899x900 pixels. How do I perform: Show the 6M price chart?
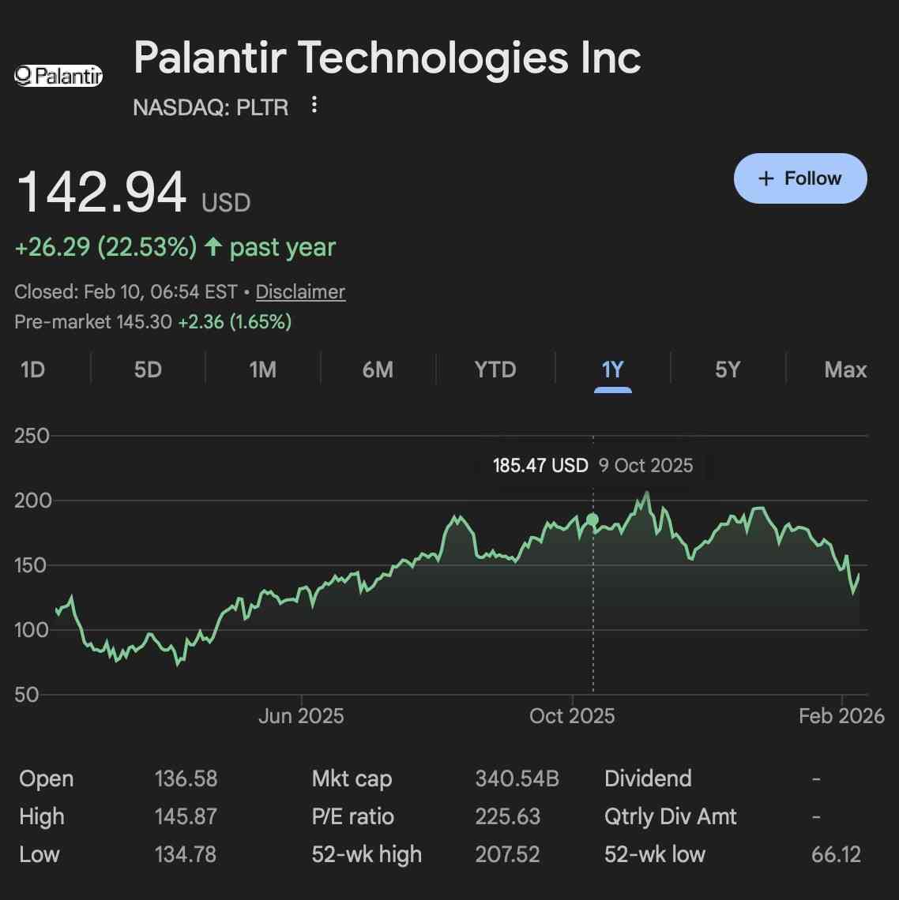[378, 369]
